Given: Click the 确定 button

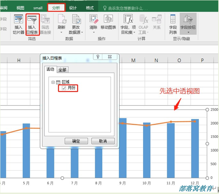Looking at the screenshot, I should [76, 141].
